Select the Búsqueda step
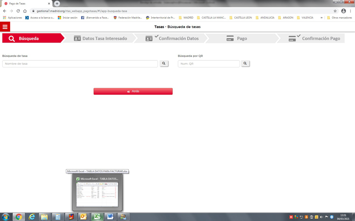This screenshot has height=221, width=355. (x=33, y=38)
